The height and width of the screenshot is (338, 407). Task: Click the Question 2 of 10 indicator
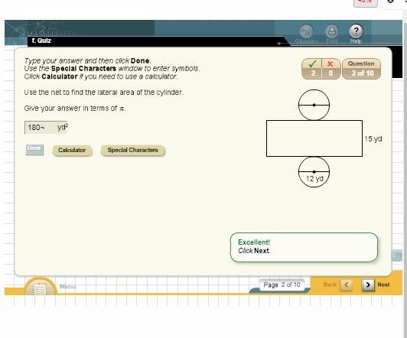(361, 69)
